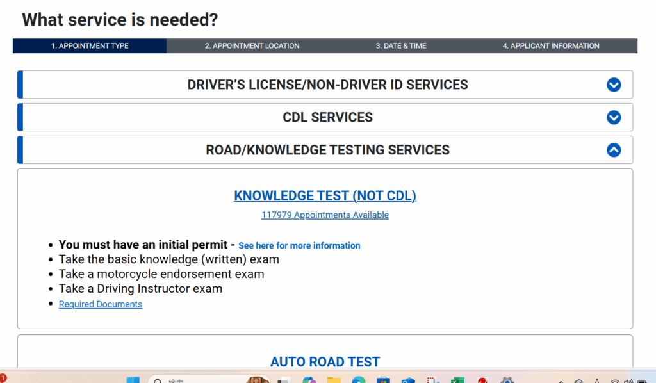The width and height of the screenshot is (656, 383).
Task: Launch Microsoft Edge from the taskbar
Action: tap(359, 380)
